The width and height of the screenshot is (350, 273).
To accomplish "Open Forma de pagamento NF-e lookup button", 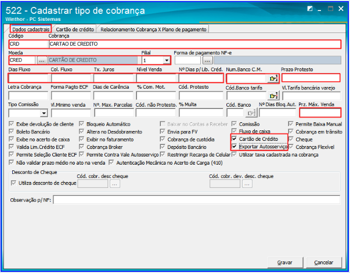I will [208, 60].
